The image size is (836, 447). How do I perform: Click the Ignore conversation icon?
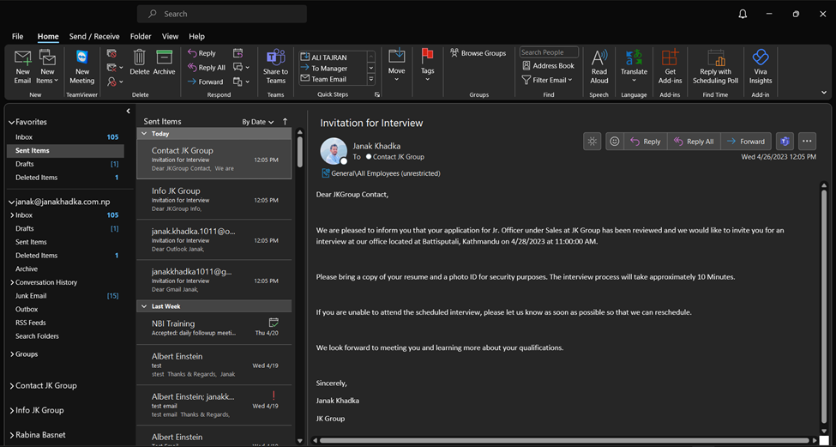click(111, 53)
